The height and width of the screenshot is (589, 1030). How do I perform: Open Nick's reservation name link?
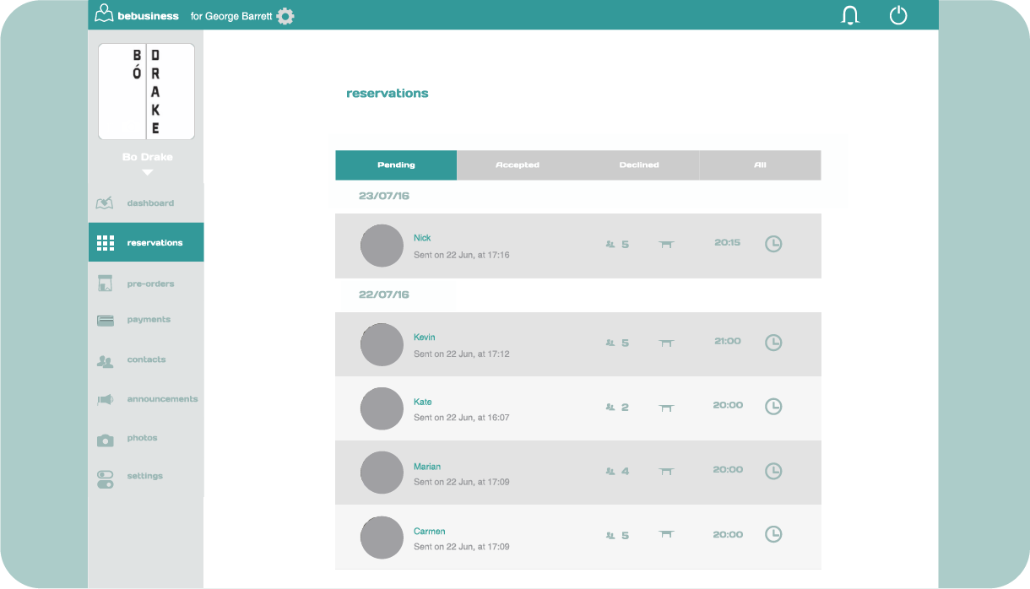pos(422,238)
